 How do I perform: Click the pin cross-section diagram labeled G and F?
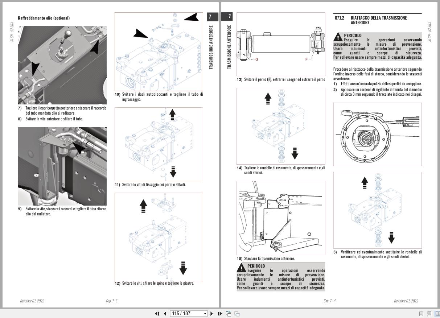[x=281, y=44]
